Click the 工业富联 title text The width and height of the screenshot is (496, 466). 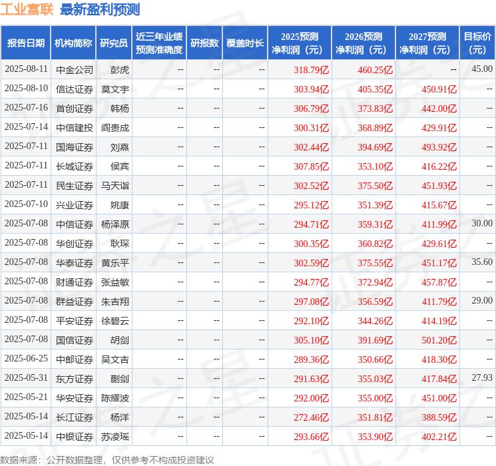27,9
